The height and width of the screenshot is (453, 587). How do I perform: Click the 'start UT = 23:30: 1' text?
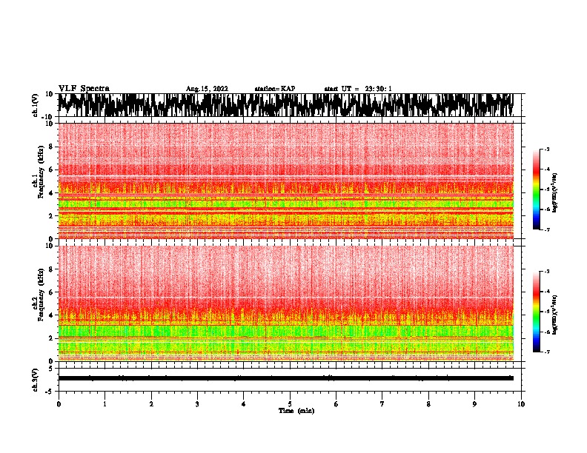click(358, 89)
